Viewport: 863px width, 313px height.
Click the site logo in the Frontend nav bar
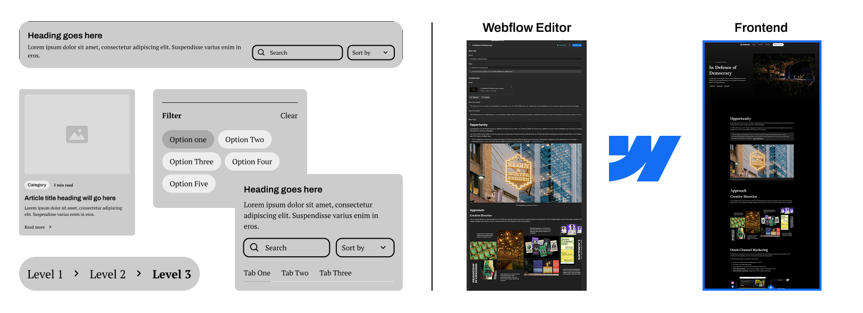[x=745, y=45]
